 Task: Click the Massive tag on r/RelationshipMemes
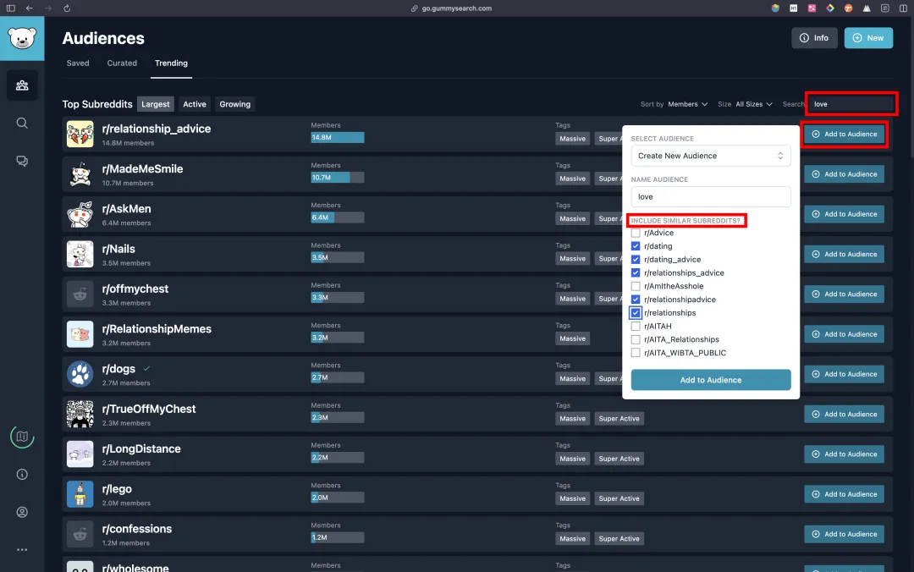[572, 338]
